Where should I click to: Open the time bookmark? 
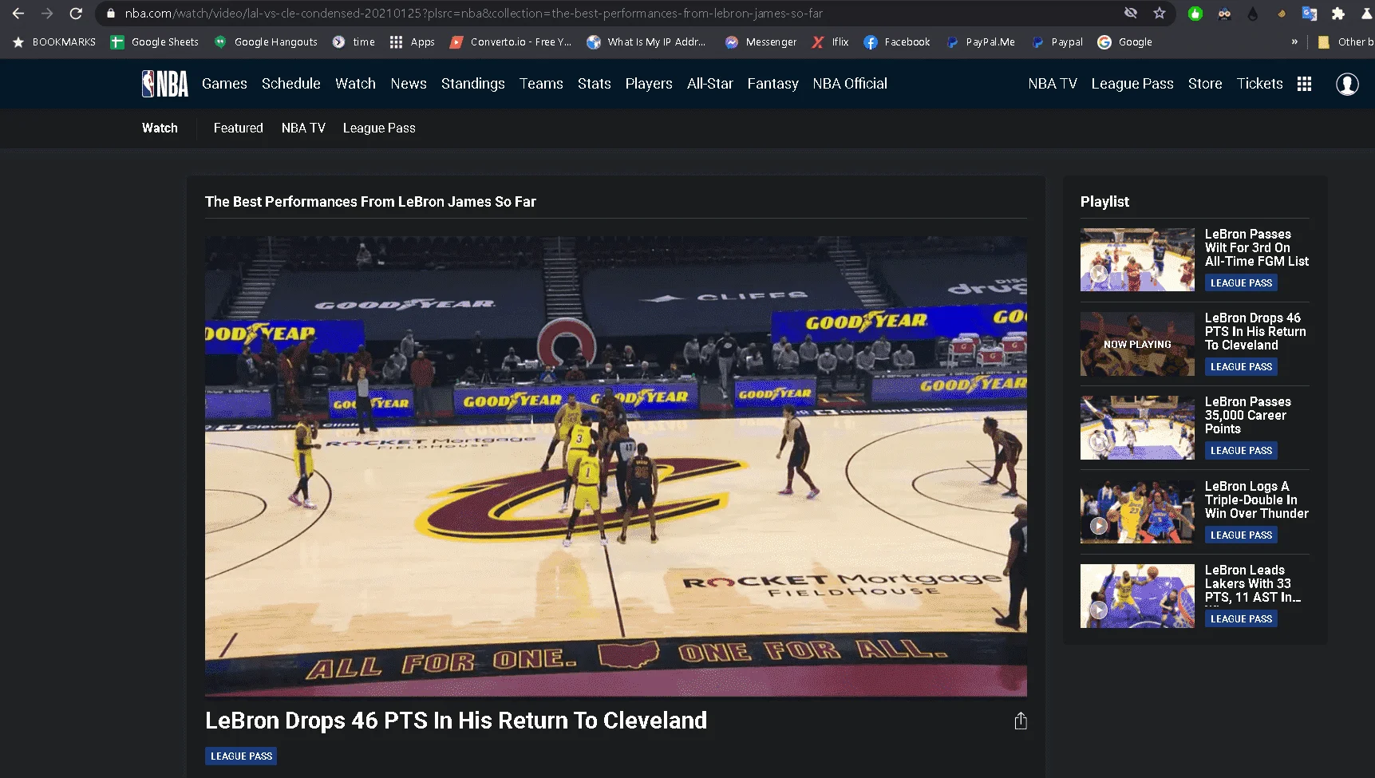(354, 42)
